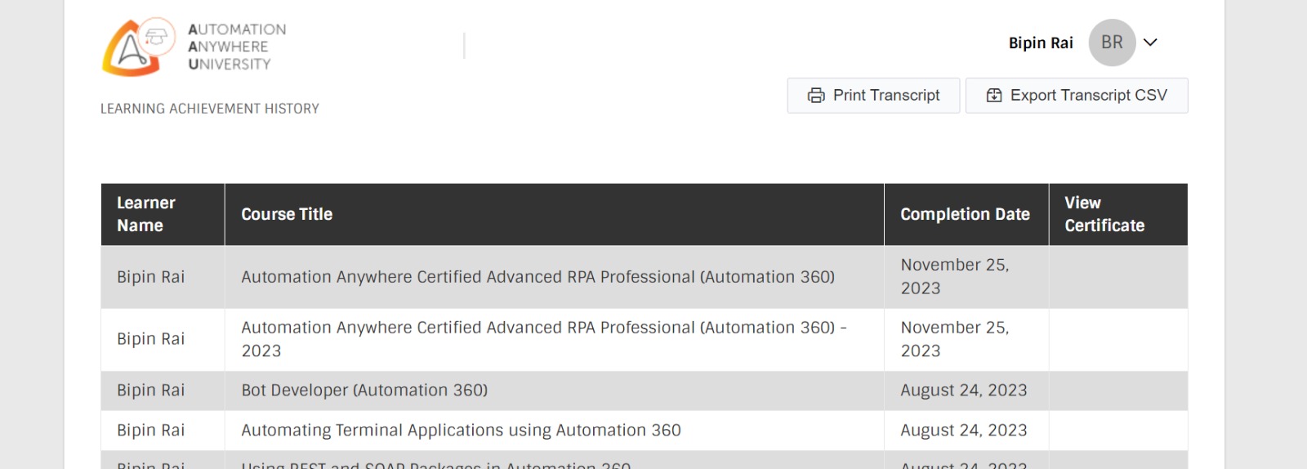Click the Bipin Rai username at top
Screen dimensions: 1307x469
[x=1041, y=42]
